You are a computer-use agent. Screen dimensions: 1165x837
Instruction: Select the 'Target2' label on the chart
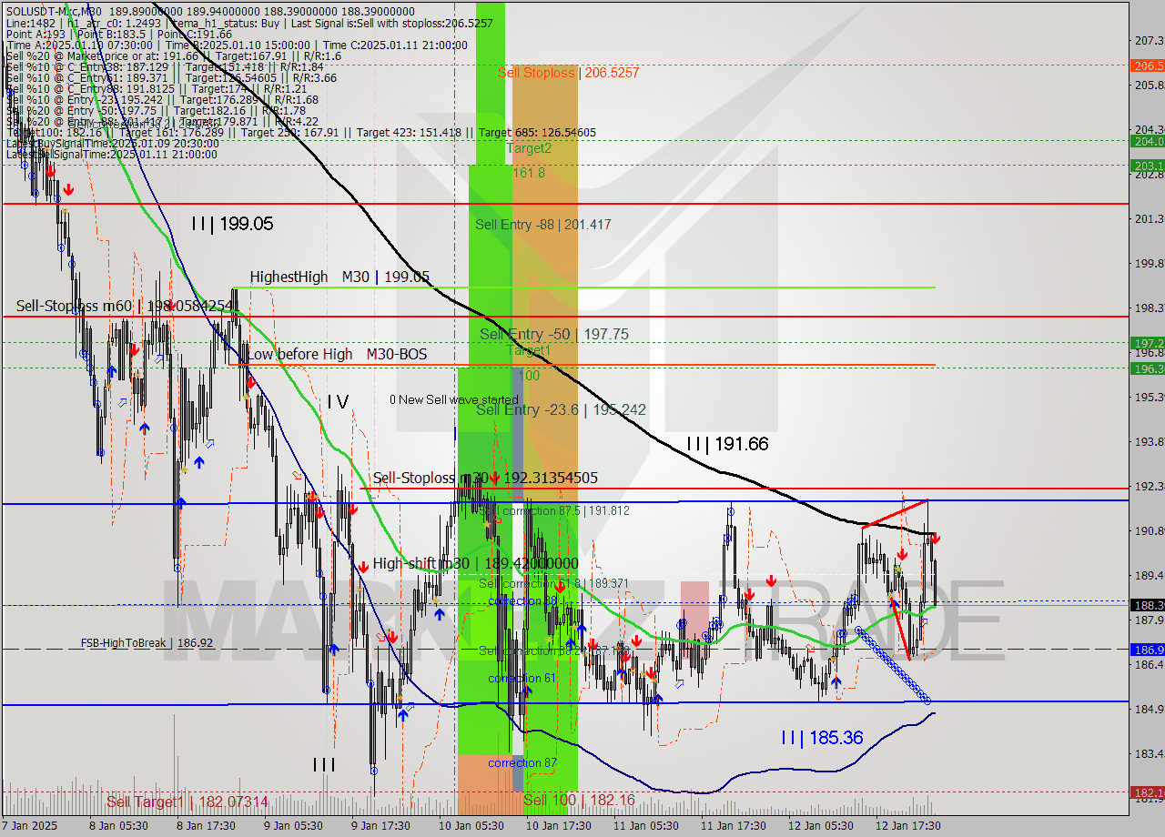click(x=529, y=148)
